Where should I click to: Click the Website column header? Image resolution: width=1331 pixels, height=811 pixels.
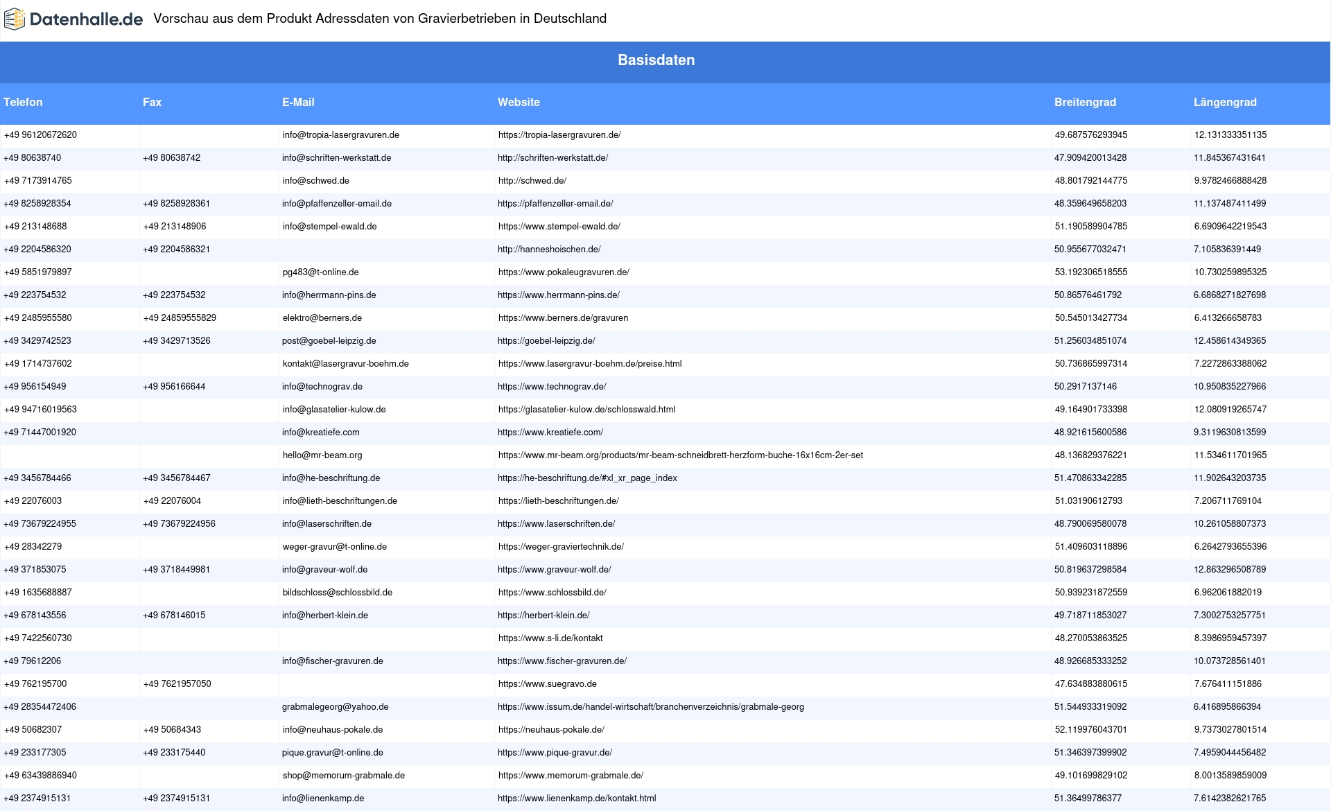519,102
